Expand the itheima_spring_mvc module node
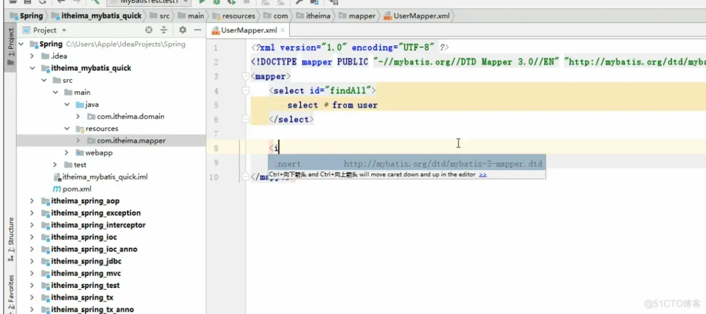The image size is (706, 314). [32, 273]
